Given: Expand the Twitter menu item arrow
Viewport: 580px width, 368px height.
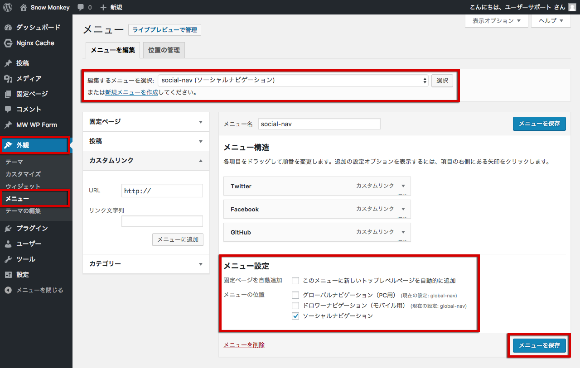Looking at the screenshot, I should coord(403,186).
